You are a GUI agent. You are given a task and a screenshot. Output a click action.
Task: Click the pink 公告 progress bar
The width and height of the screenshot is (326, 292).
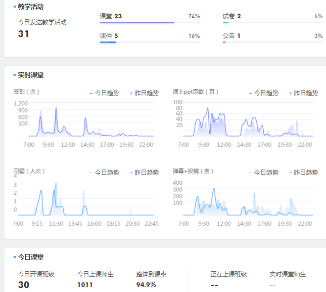tap(224, 43)
